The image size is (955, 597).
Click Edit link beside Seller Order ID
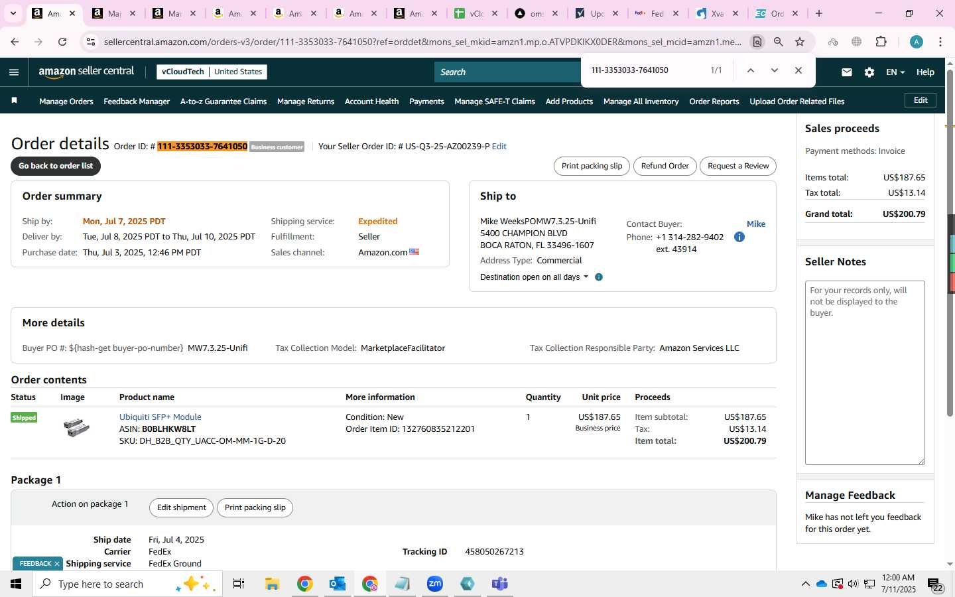[499, 147]
